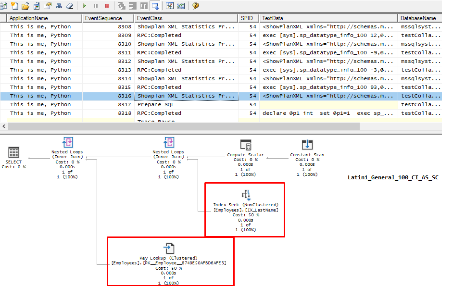Create a new trace

point(4,6)
